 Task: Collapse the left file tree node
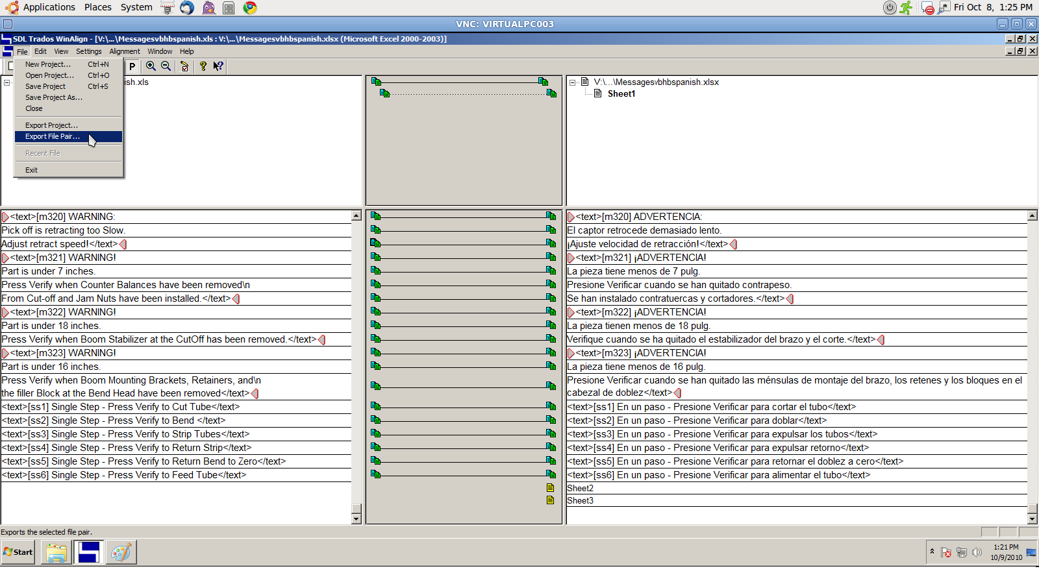point(7,82)
